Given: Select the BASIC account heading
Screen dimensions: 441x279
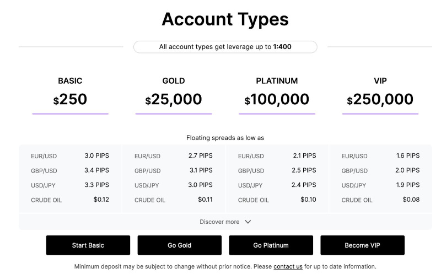Looking at the screenshot, I should point(70,81).
